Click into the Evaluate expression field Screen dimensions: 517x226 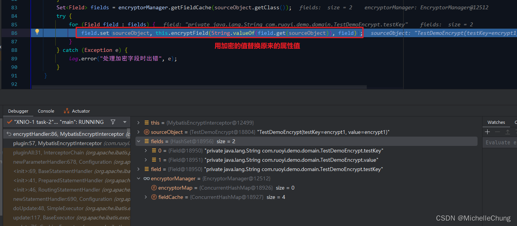click(499, 142)
